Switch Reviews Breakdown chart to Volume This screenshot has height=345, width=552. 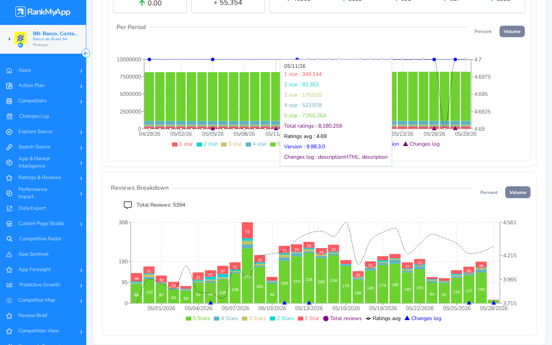tap(517, 192)
